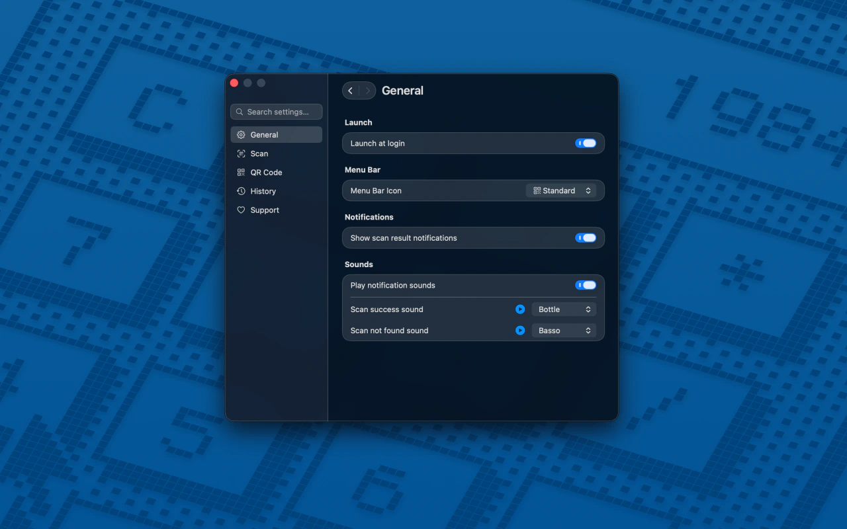Select the General settings tab
The width and height of the screenshot is (847, 529).
[x=276, y=135]
